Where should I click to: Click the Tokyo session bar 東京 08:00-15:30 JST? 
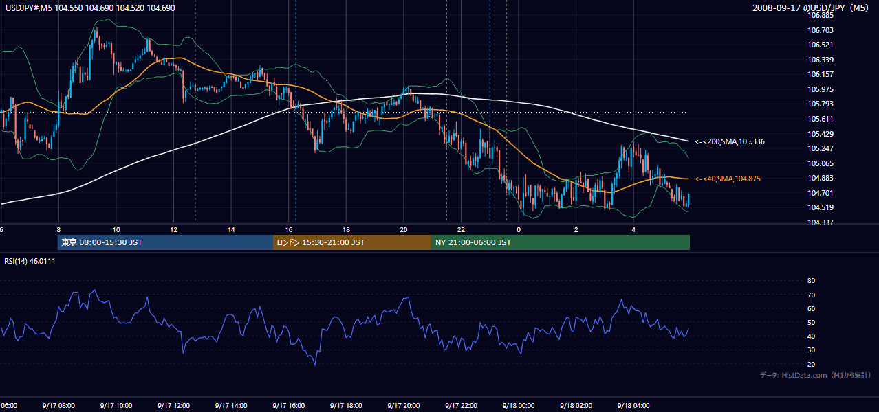coord(165,242)
